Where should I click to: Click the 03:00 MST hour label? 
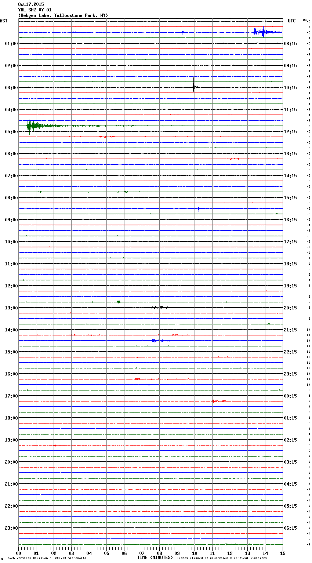11,87
